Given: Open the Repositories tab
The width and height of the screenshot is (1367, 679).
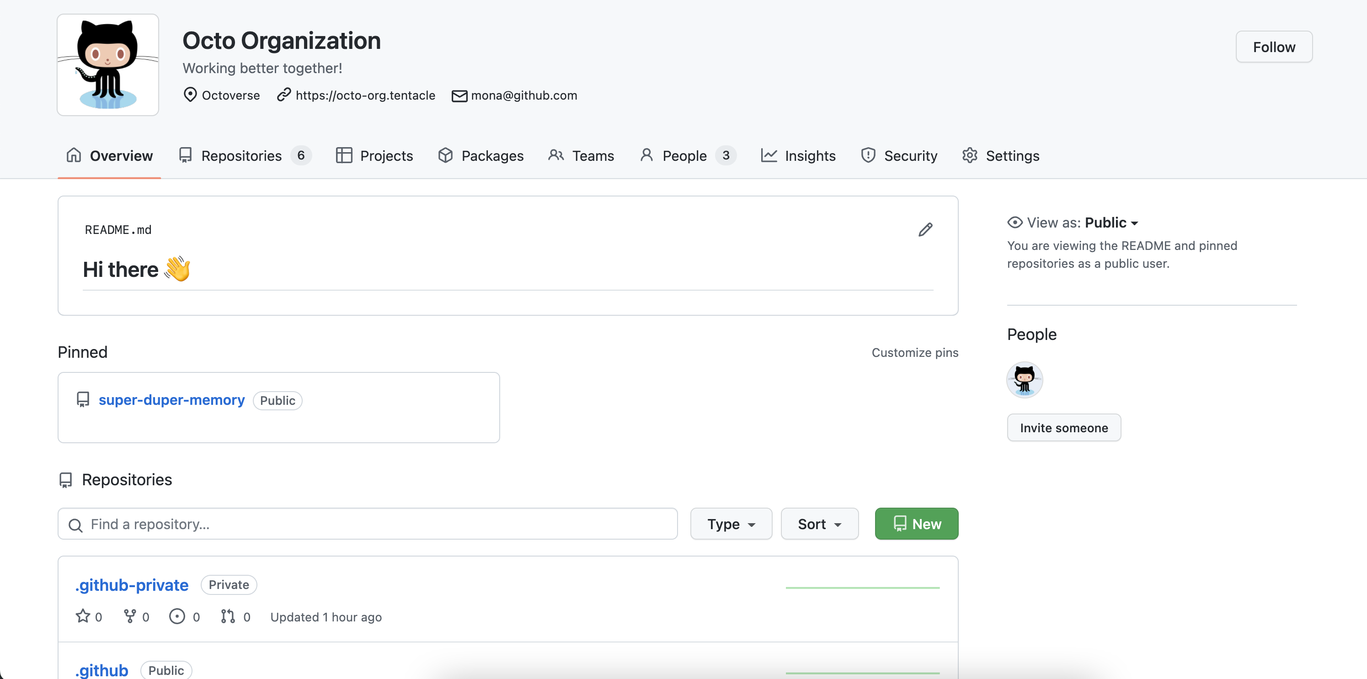Looking at the screenshot, I should tap(245, 155).
